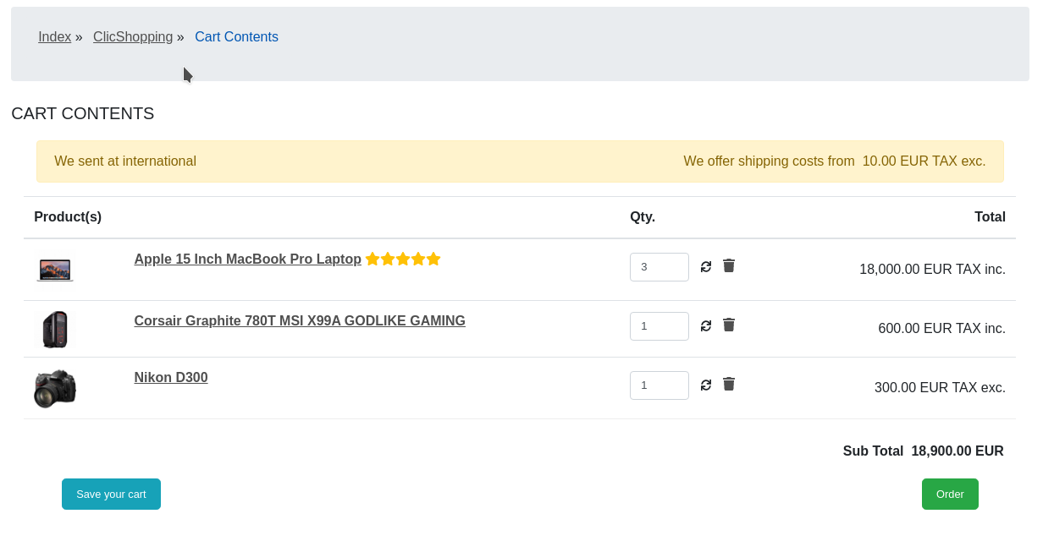Image resolution: width=1043 pixels, height=541 pixels.
Task: Remove Corsair Graphite 780T from cart
Action: (x=729, y=325)
